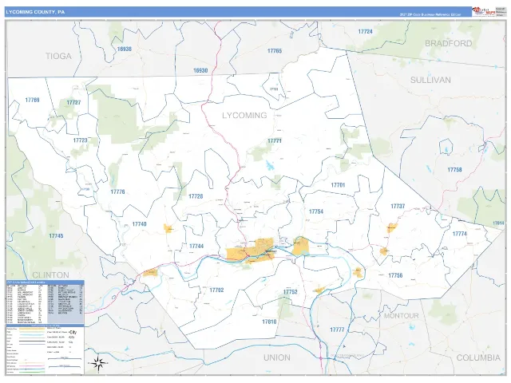Select the TIOGA county label

(x=58, y=56)
